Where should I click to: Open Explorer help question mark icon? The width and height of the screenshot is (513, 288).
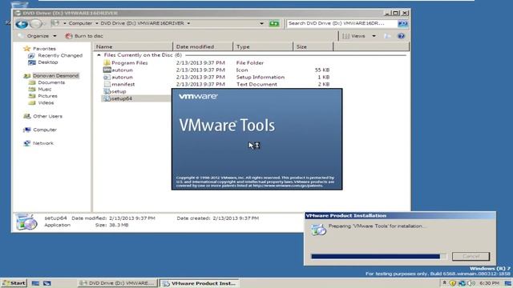coord(401,36)
